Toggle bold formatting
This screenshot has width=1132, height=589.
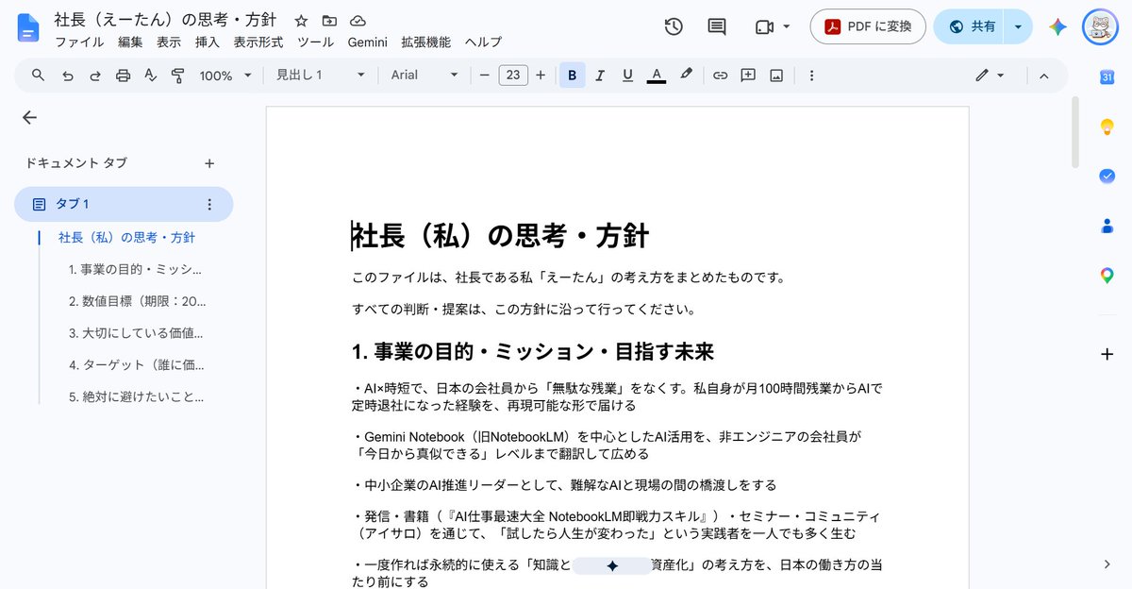[x=572, y=76]
